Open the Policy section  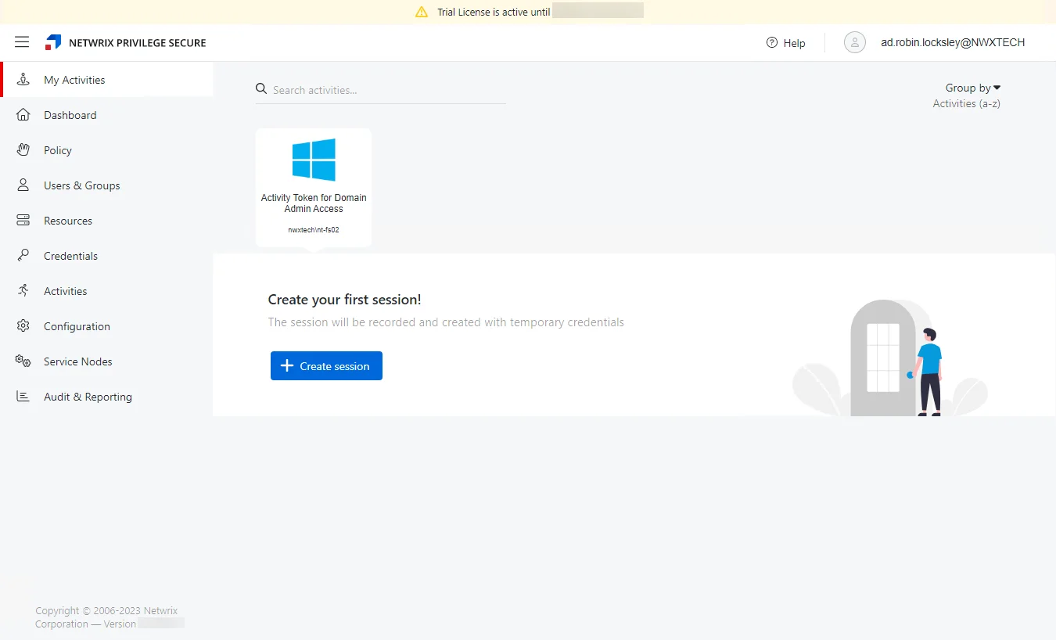click(x=106, y=150)
